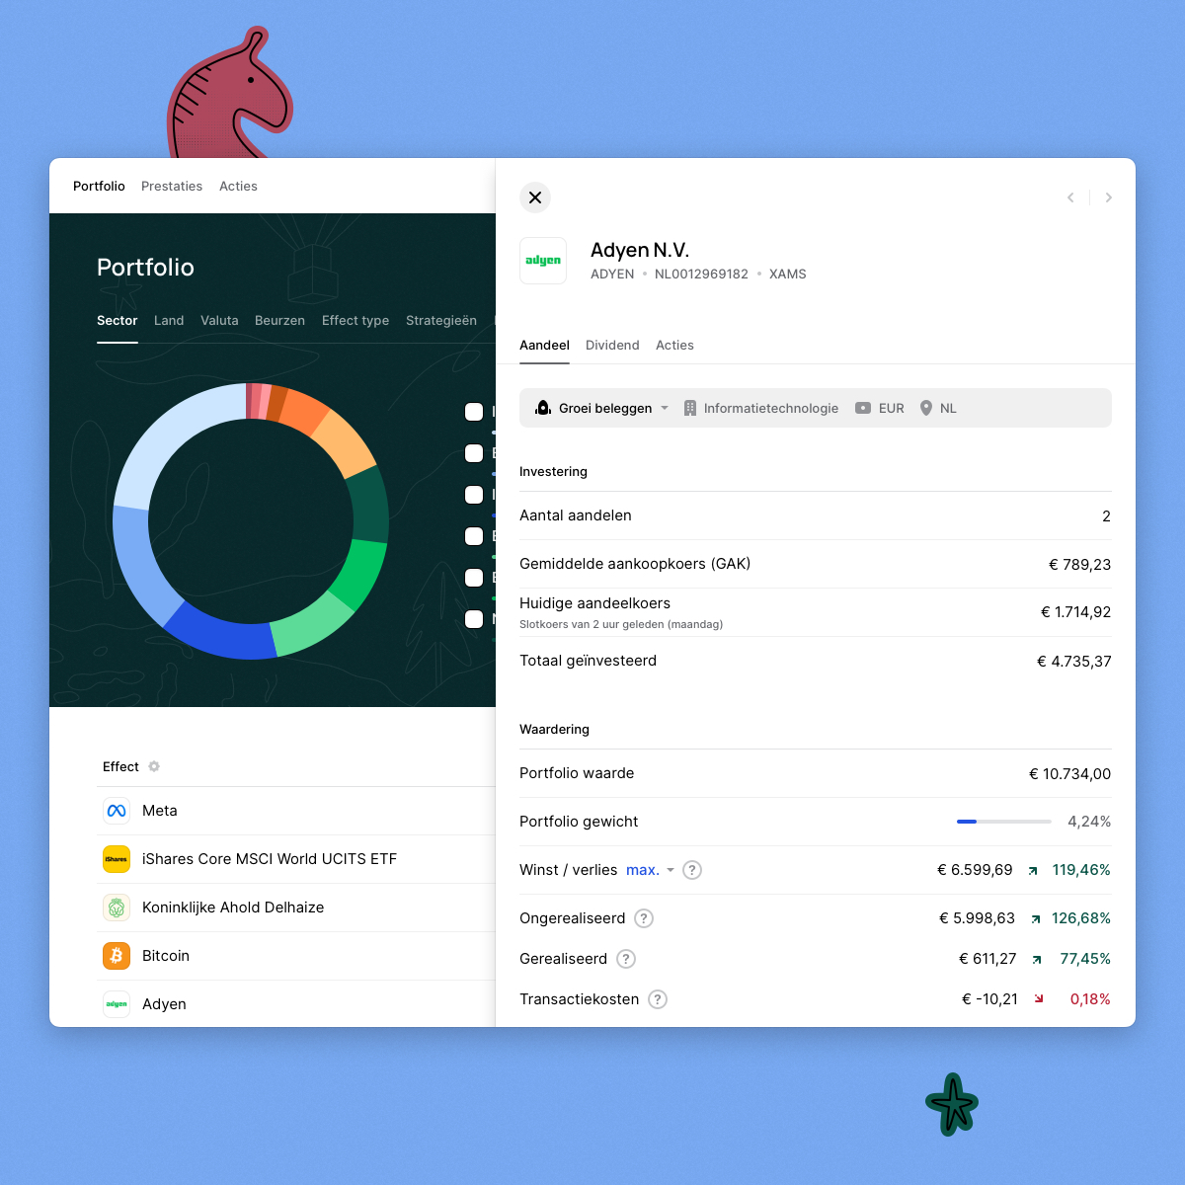Screen dimensions: 1185x1185
Task: Click the max. period link
Action: click(643, 870)
